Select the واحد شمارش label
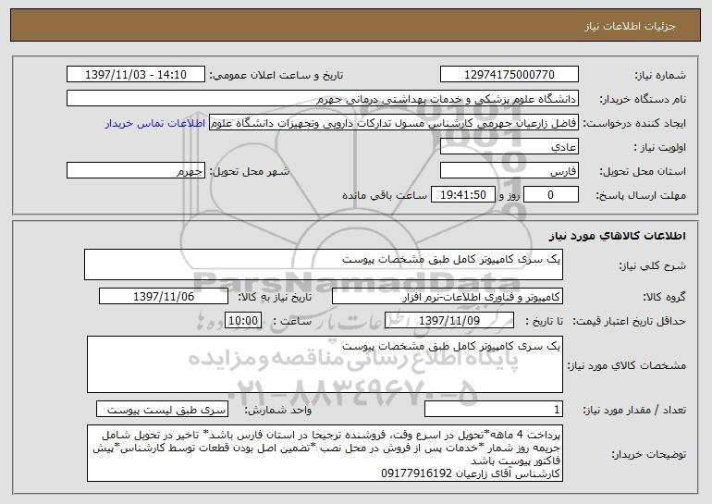 (x=278, y=410)
